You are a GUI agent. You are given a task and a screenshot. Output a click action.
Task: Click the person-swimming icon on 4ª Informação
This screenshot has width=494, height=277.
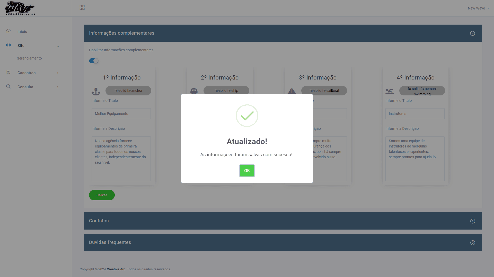pos(390,91)
